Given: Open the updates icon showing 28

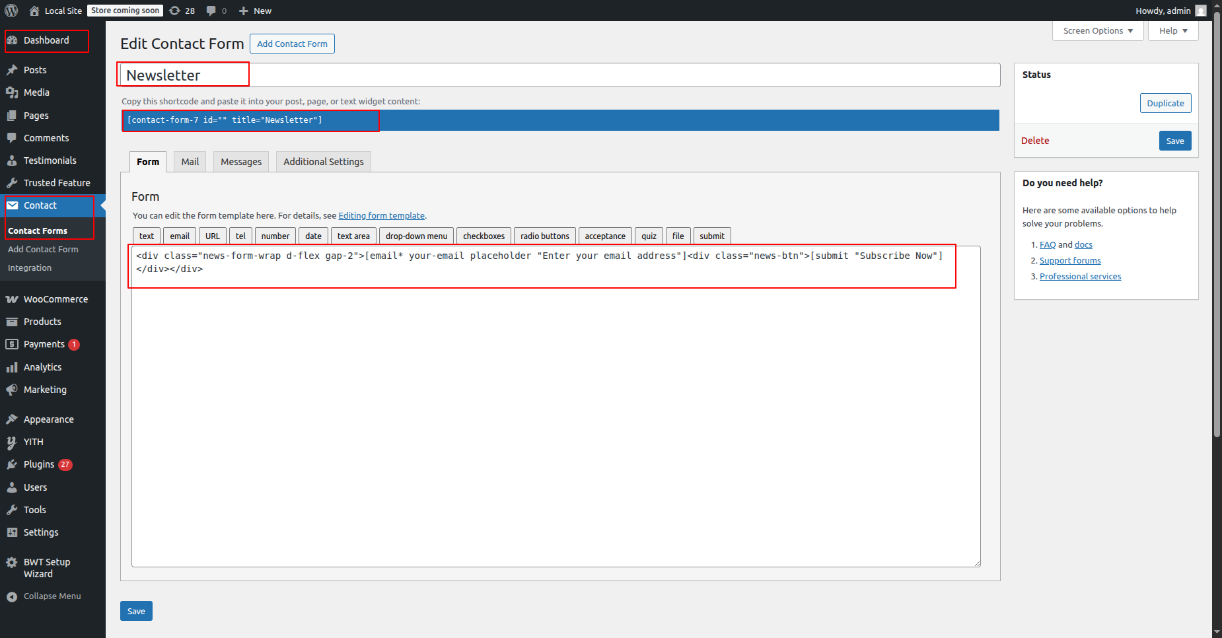Looking at the screenshot, I should pyautogui.click(x=175, y=11).
